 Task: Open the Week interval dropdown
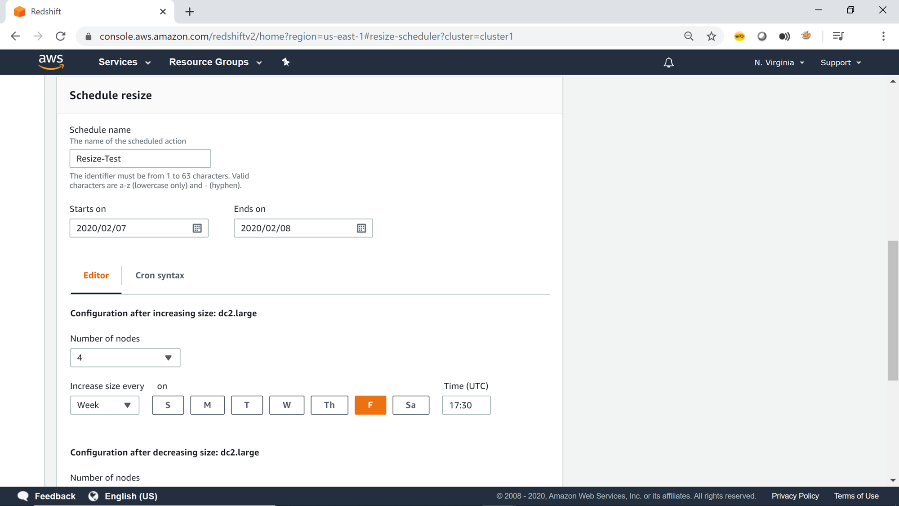(x=104, y=405)
